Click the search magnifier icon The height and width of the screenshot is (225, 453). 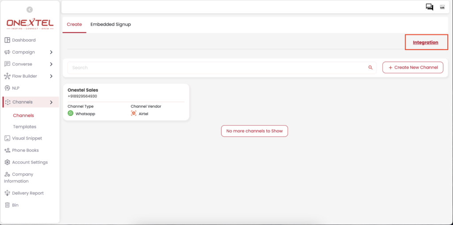tap(370, 68)
